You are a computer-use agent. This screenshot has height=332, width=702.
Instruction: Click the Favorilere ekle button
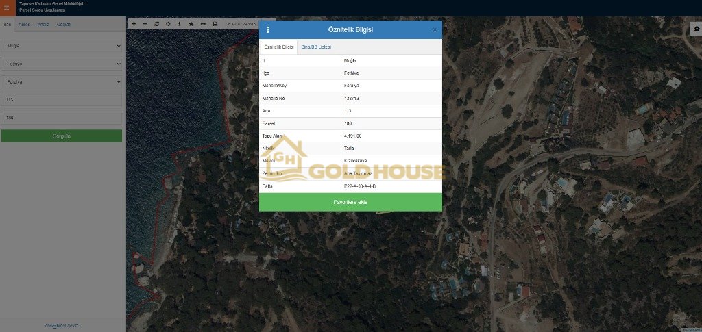[350, 202]
